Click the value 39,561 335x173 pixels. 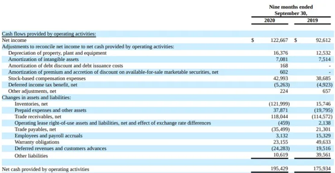point(324,155)
